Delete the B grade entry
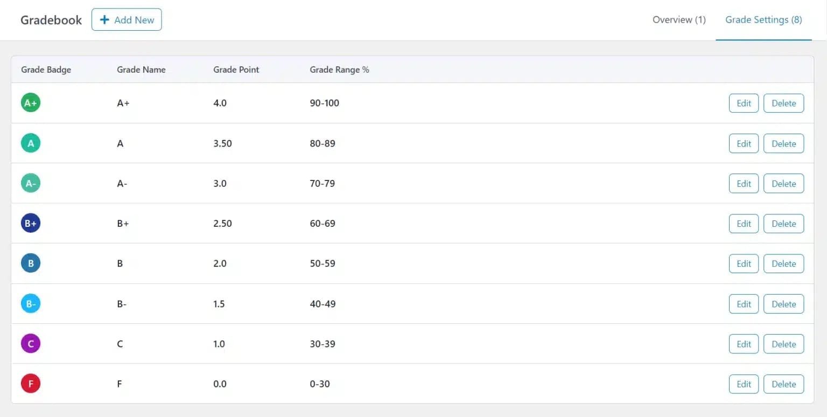This screenshot has height=417, width=827. pos(783,263)
